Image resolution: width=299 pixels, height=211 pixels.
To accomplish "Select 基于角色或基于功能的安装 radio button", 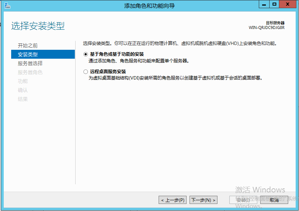I will click(x=86, y=54).
